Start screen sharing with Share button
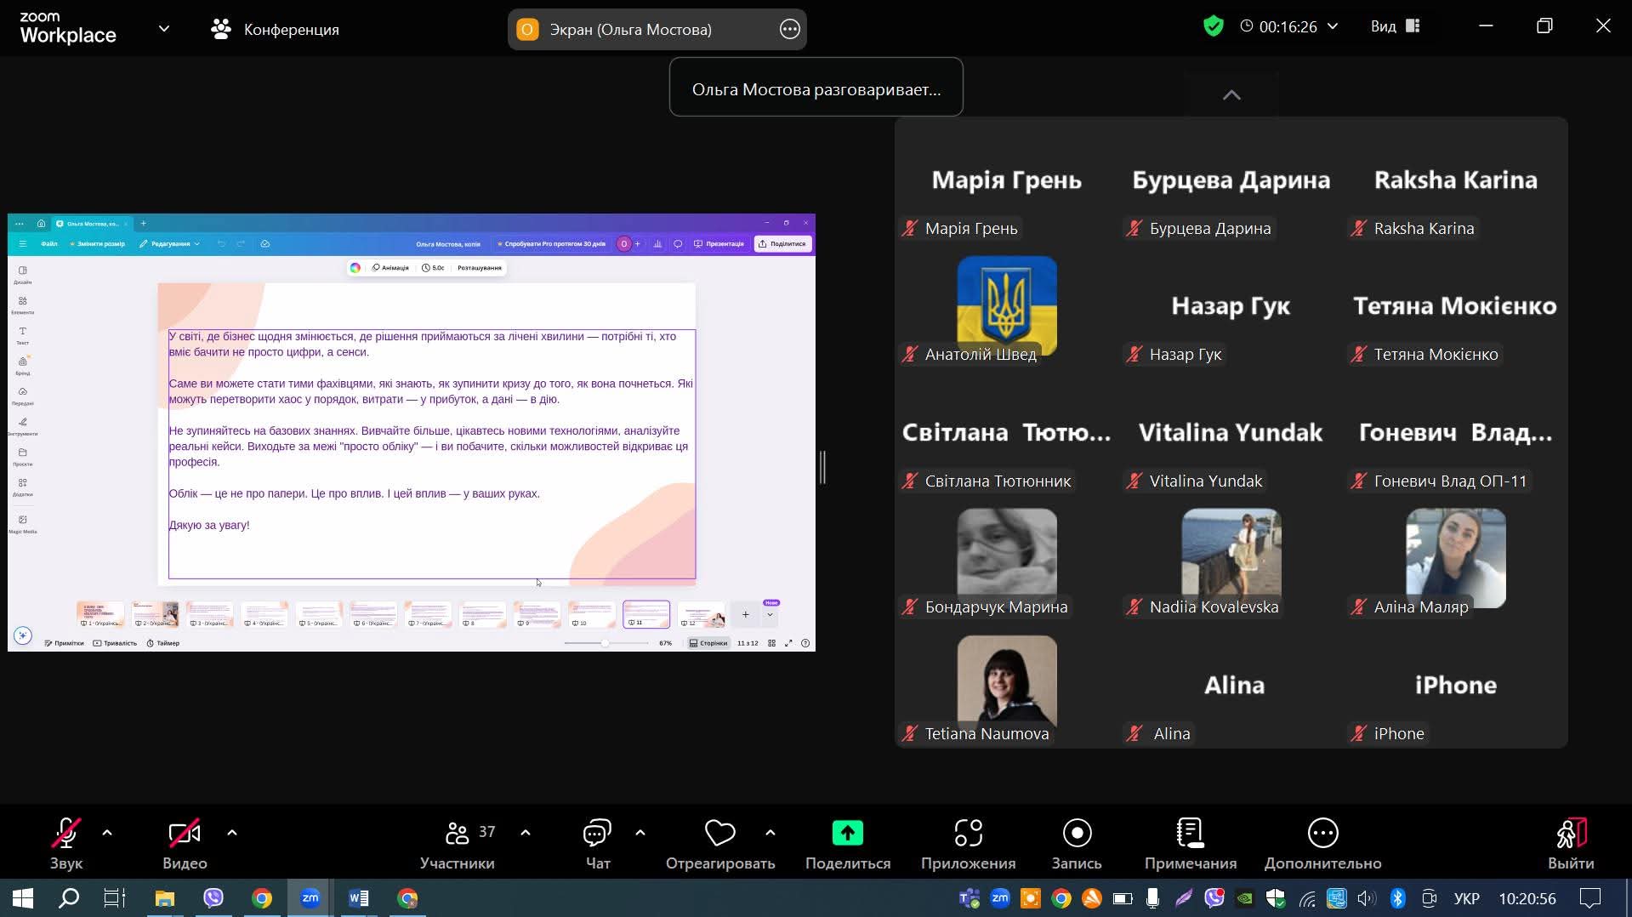 click(x=847, y=844)
